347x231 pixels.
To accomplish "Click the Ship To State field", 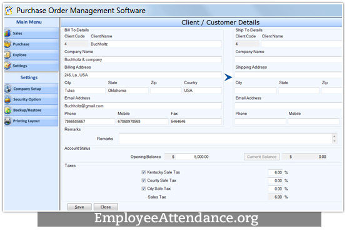I will pos(299,91).
